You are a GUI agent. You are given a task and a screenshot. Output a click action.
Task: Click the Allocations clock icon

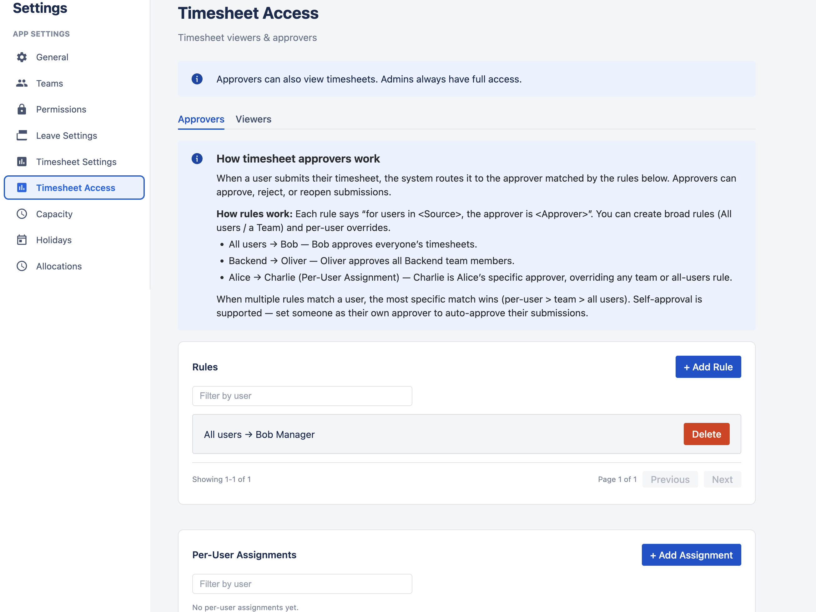(x=22, y=266)
